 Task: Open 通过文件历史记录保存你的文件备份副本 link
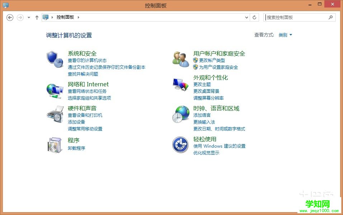(x=107, y=67)
